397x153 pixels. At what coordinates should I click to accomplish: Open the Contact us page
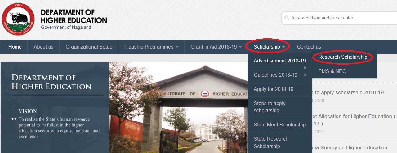309,47
